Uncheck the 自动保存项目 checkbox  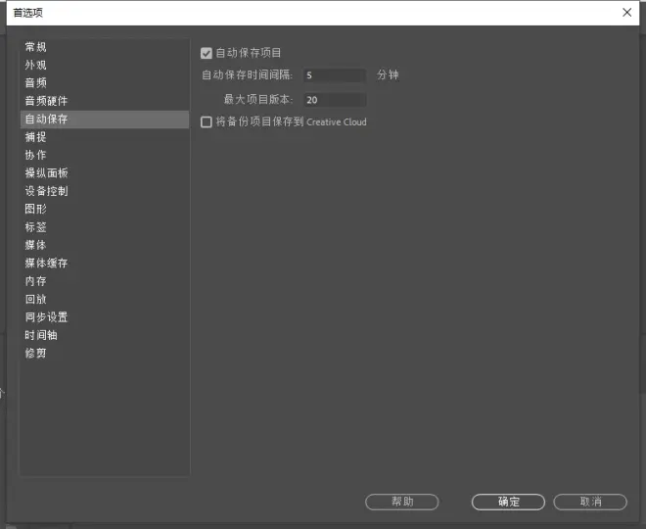tap(206, 53)
